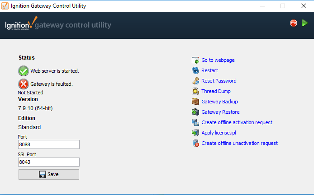Select Create offline unactivation request link
Viewport: 314px width, 195px height.
[x=239, y=143]
